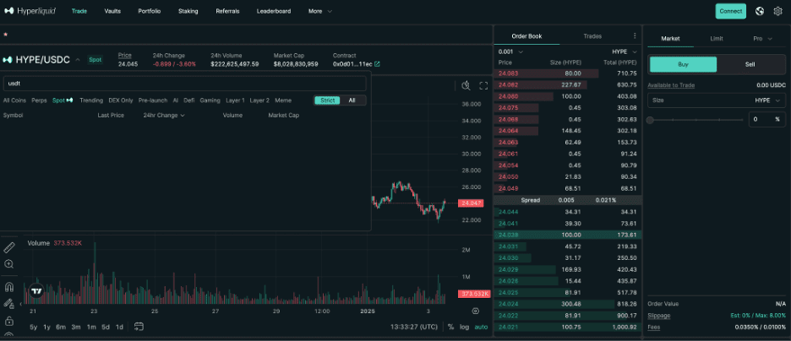Set chart range to 5d

[x=106, y=327]
